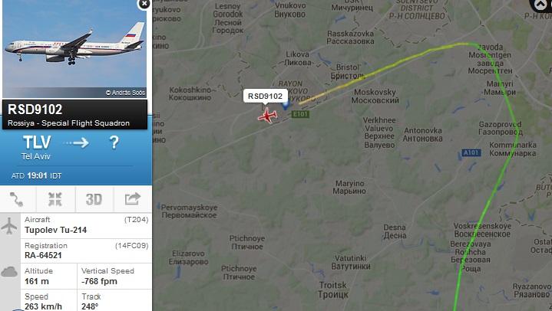Viewport: 552px width, 311px height.
Task: Click the blue airport pin marker
Action: coord(286,105)
